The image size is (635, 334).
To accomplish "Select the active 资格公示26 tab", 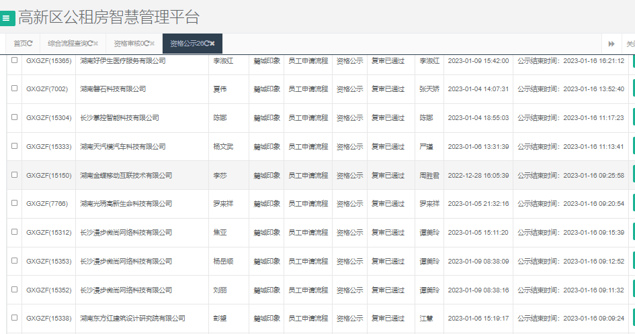I will click(x=192, y=44).
